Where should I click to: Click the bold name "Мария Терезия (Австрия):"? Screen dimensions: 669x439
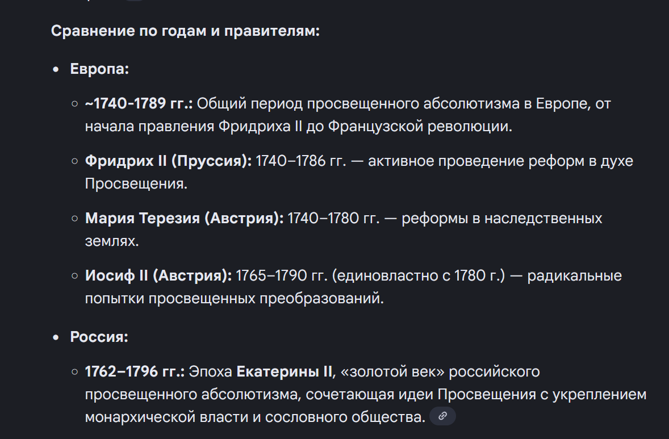(184, 218)
